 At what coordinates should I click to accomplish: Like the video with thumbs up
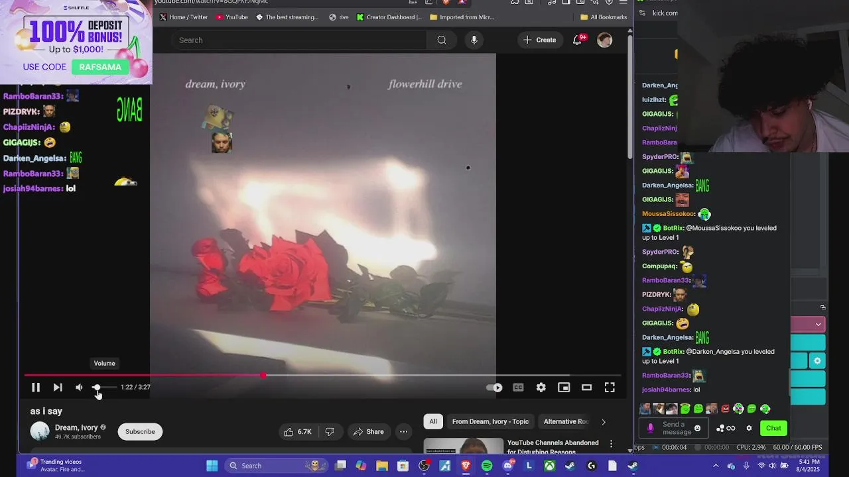click(297, 432)
